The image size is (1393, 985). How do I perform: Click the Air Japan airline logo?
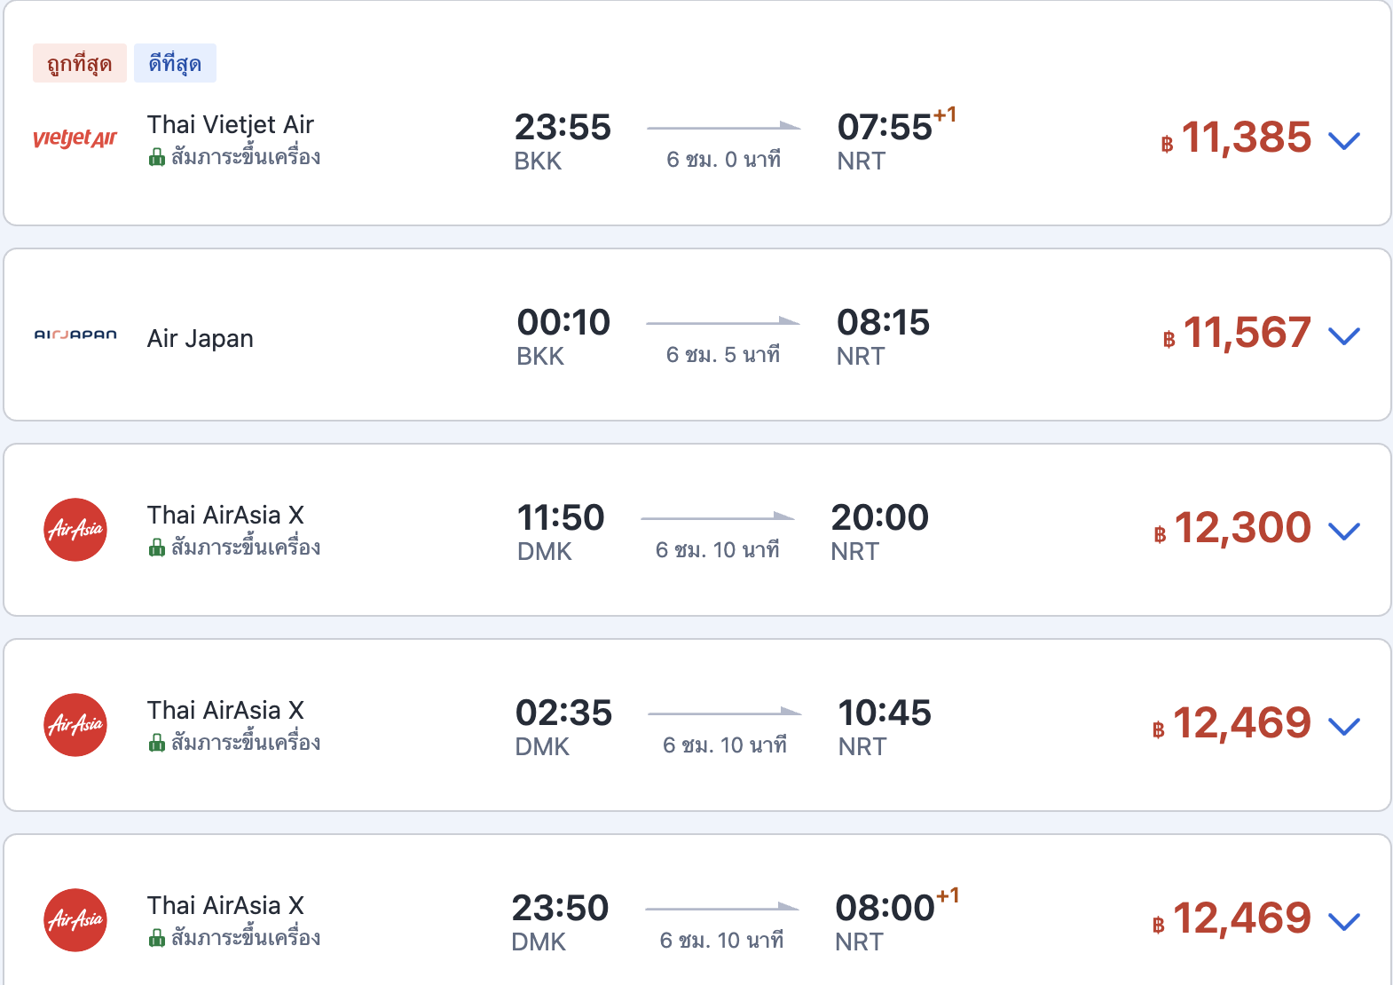75,335
